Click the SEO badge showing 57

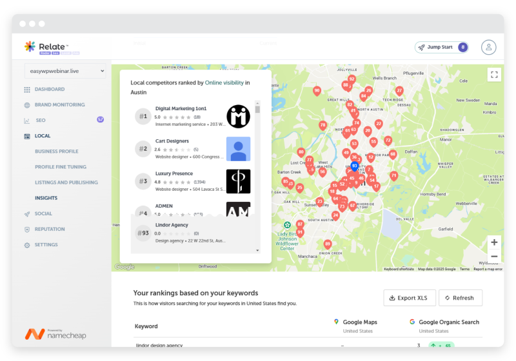pyautogui.click(x=101, y=119)
